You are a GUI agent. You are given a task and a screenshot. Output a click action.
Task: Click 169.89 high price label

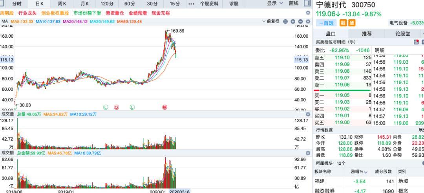click(x=177, y=31)
